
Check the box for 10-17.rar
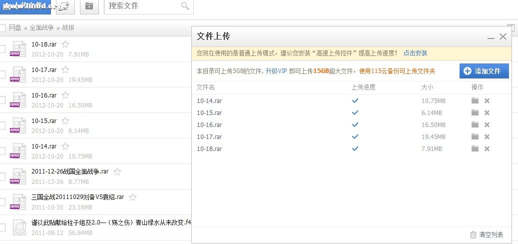(2, 74)
